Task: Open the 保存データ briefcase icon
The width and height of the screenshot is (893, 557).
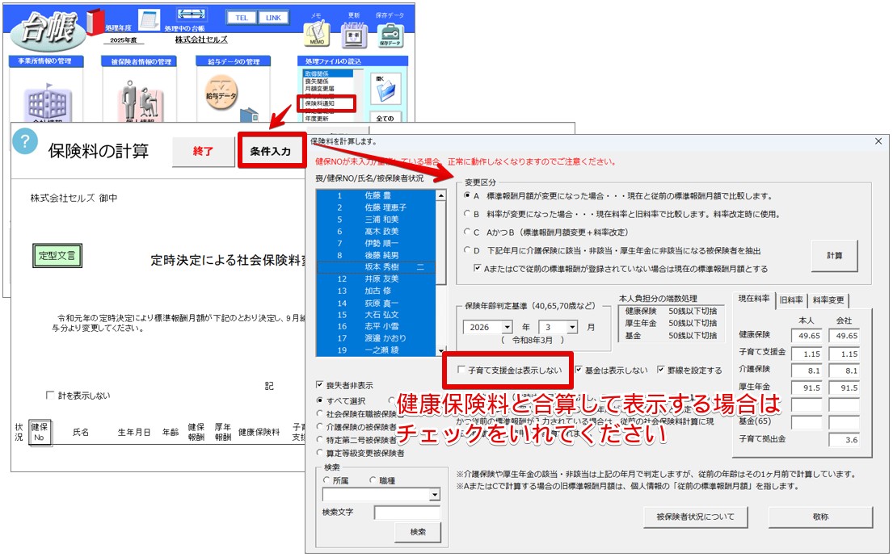Action: pos(390,35)
